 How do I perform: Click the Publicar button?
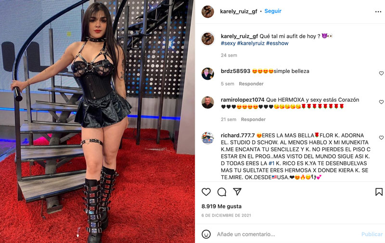tap(372, 234)
